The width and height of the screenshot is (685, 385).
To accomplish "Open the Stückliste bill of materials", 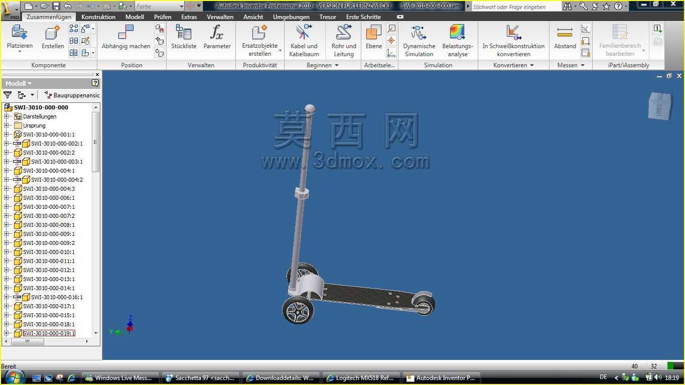I will point(184,37).
